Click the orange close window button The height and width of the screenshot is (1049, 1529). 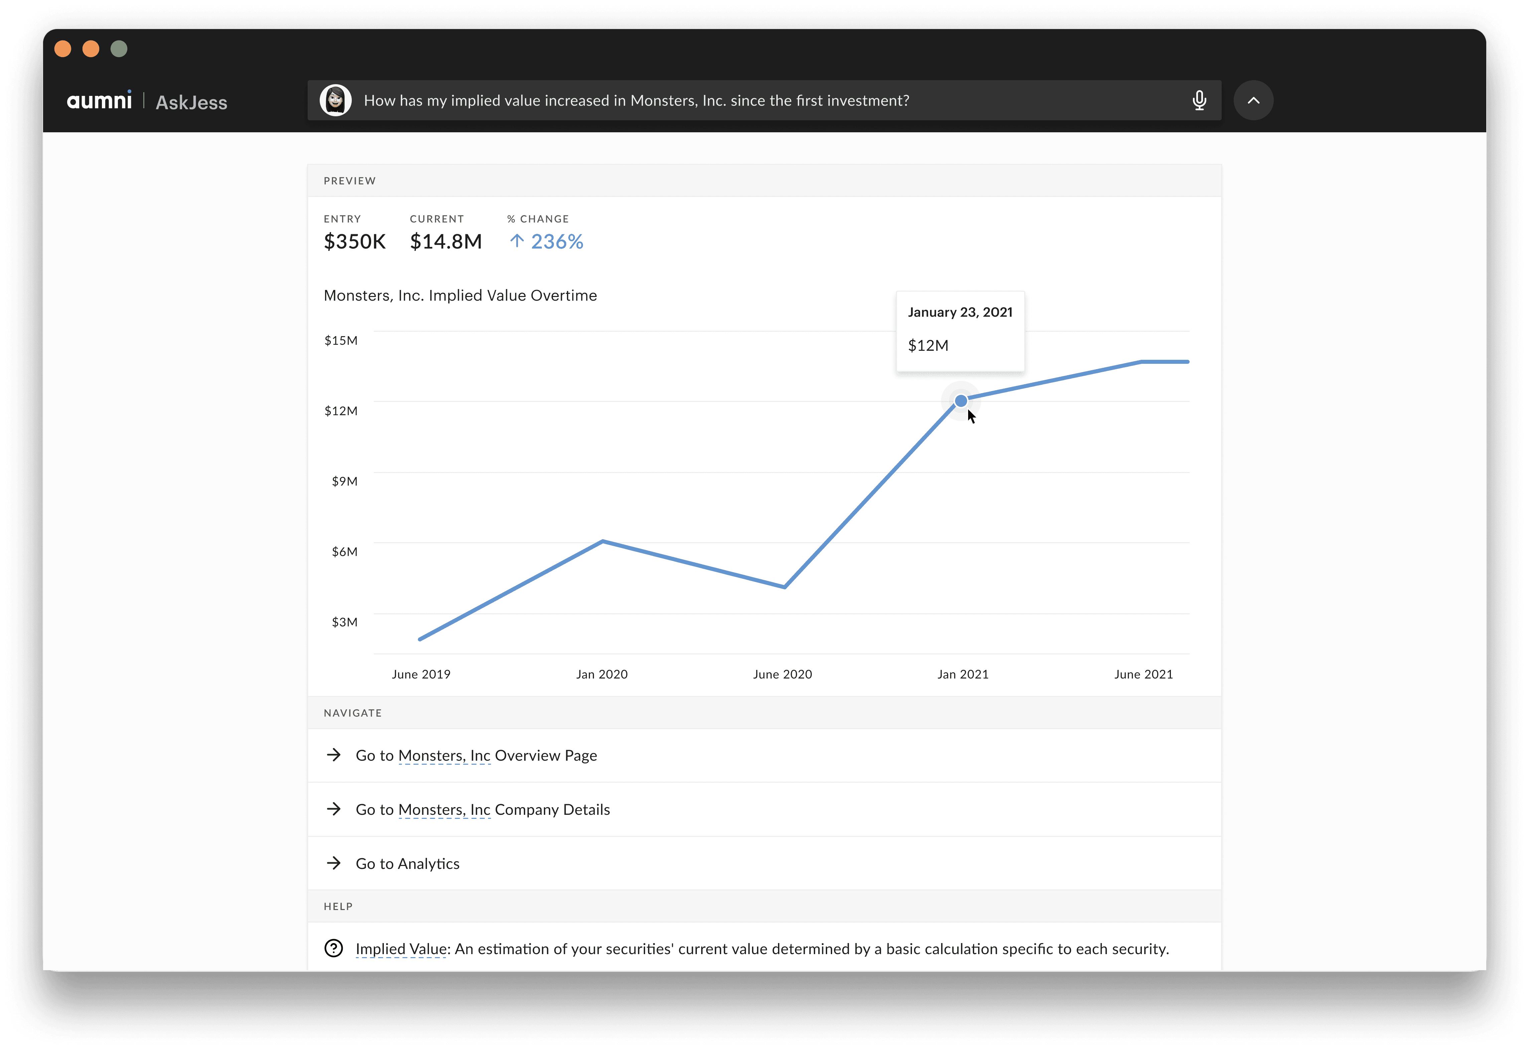pyautogui.click(x=63, y=49)
